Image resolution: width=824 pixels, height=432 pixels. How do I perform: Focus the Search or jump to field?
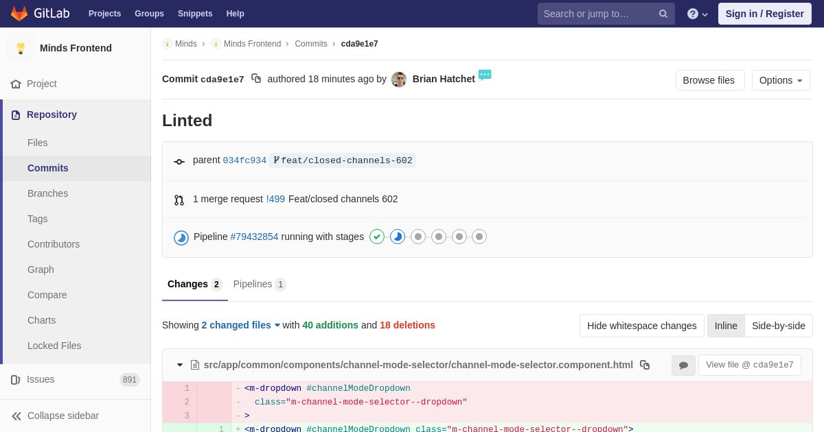(x=606, y=14)
